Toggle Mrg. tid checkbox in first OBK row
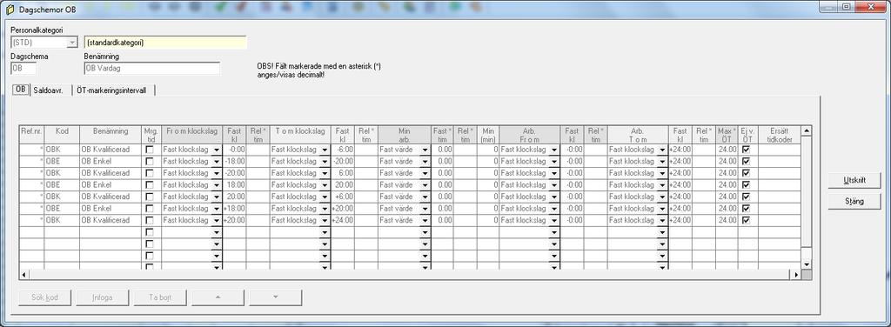891x327 pixels. 150,150
